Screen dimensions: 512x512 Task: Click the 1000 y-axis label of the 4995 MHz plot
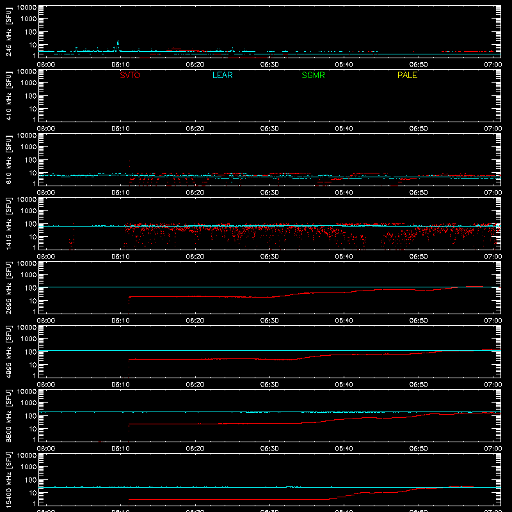click(29, 339)
